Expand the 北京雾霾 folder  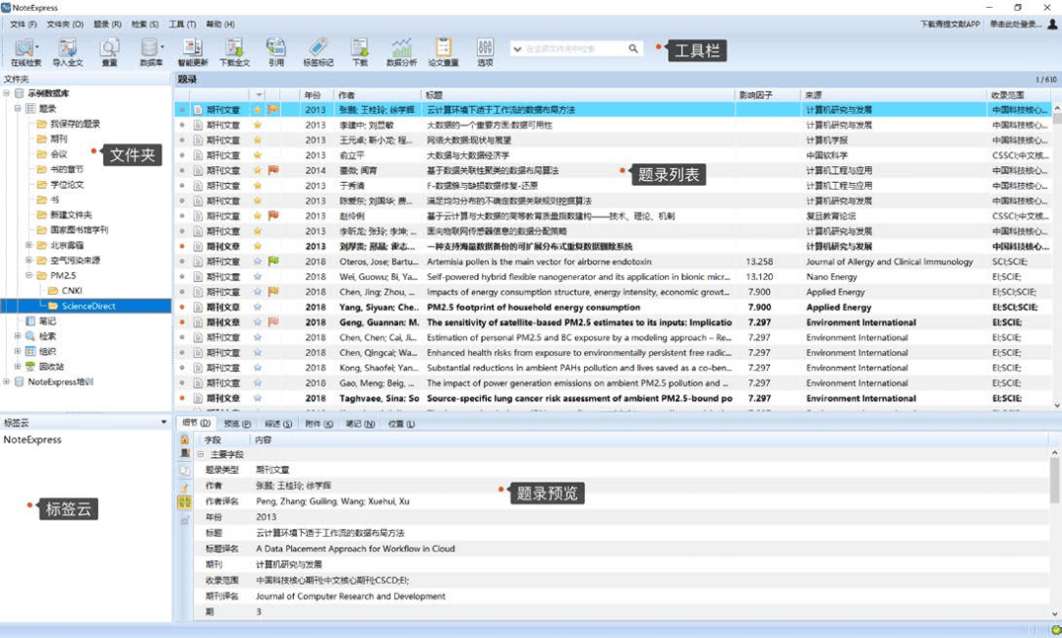click(x=29, y=245)
